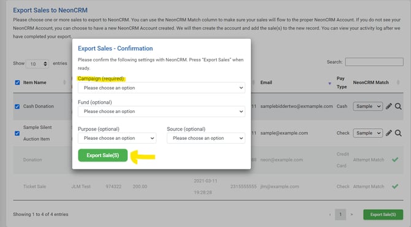Viewport: 411px width, 227px height.
Task: Change the Show entries count selector
Action: point(37,64)
